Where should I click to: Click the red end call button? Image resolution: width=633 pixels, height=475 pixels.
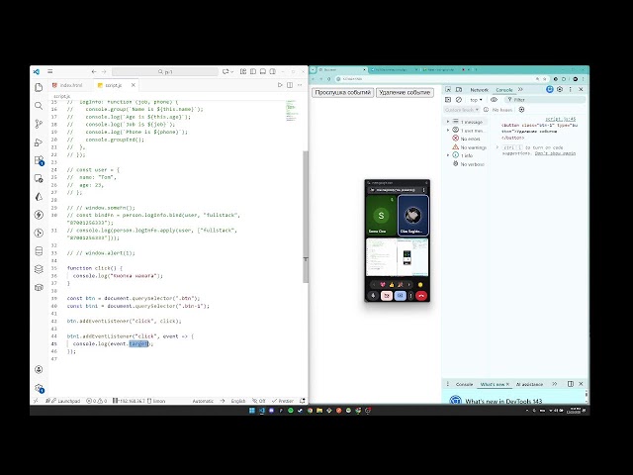pyautogui.click(x=420, y=295)
